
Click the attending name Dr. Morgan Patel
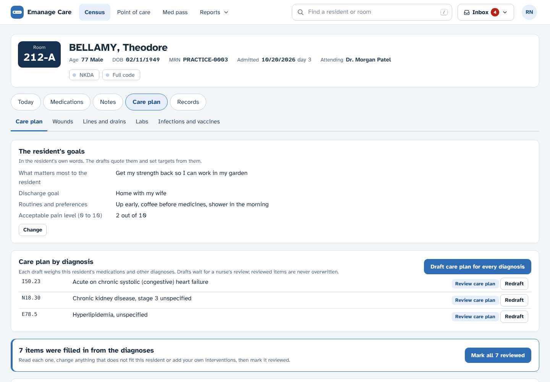[369, 60]
